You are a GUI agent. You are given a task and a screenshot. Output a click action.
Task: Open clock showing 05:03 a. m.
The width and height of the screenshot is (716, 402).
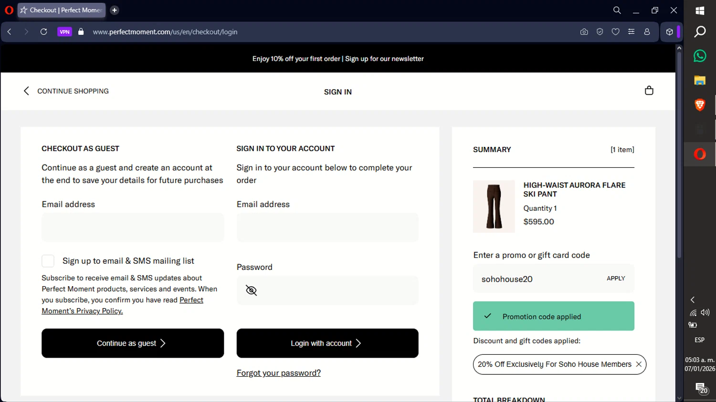[700, 364]
